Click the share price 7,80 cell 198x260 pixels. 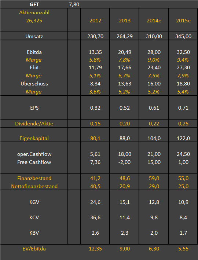point(74,4)
